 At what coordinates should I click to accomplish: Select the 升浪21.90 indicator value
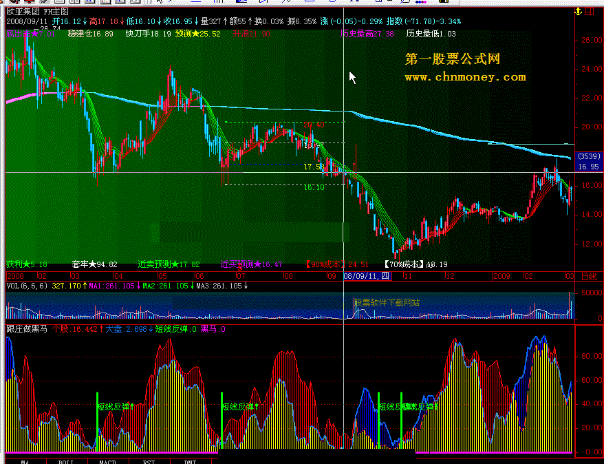(251, 34)
